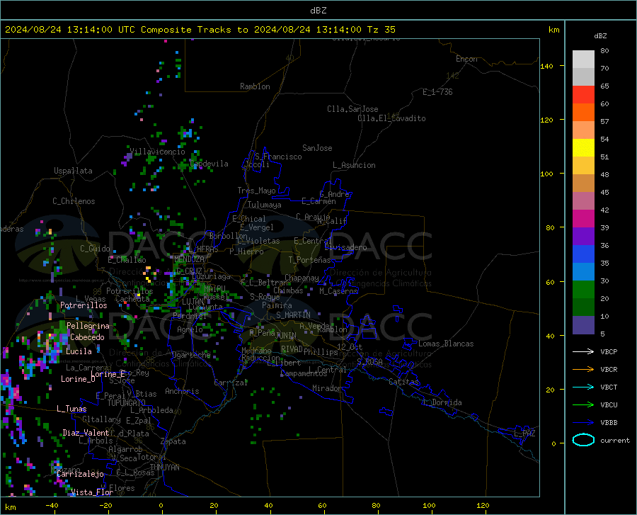
Task: Click the Capdevila map label
Action: pos(209,164)
